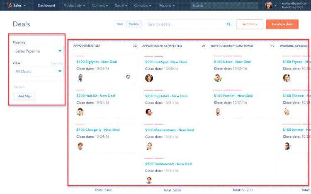Open the Content menu
Screen dimensions: 311x194
[100, 5]
